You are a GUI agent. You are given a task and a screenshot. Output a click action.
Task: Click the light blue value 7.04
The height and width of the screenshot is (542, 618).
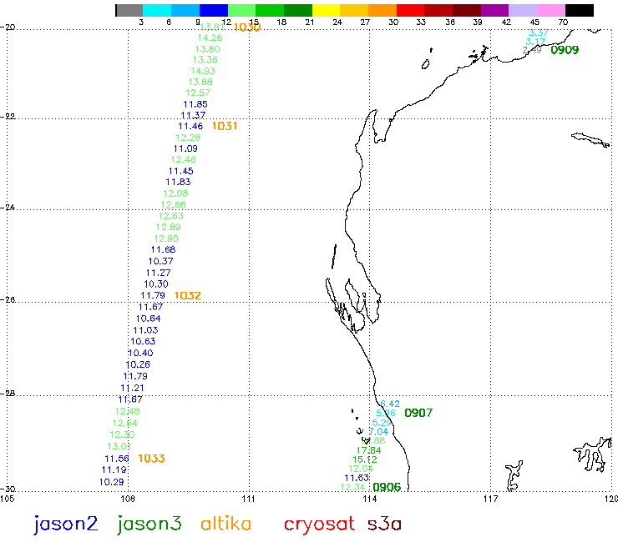coord(379,432)
